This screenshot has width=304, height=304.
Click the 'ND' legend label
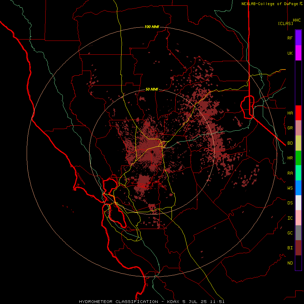pyautogui.click(x=290, y=263)
